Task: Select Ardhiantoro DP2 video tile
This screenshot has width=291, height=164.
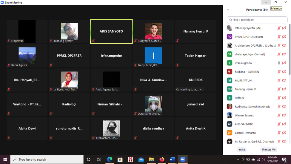Action: click(x=111, y=128)
